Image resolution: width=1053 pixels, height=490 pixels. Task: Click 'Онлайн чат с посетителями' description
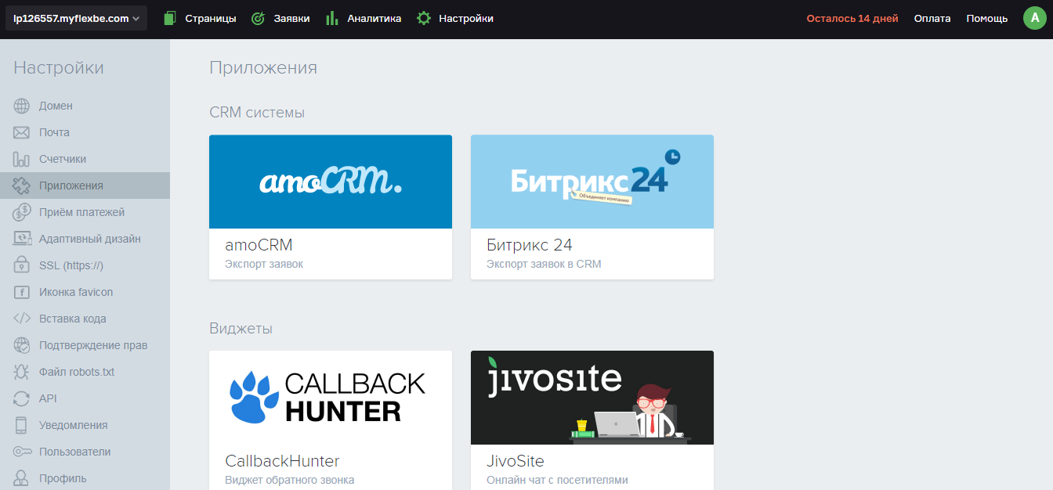557,480
